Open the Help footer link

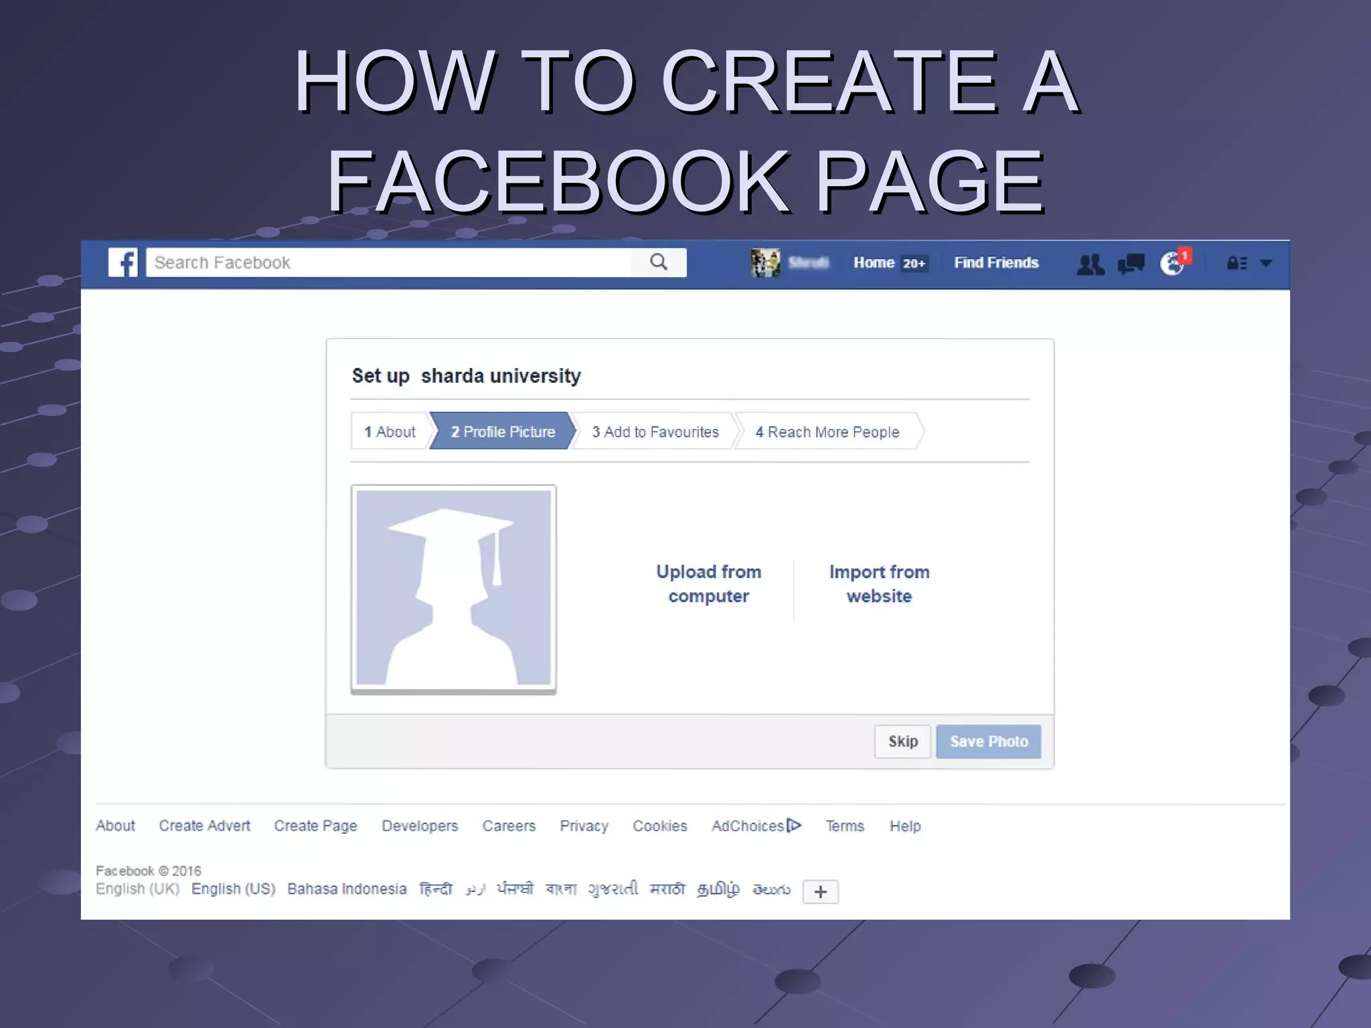[905, 826]
